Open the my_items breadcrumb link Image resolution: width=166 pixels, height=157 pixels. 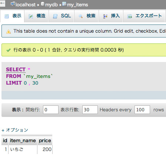[77, 5]
